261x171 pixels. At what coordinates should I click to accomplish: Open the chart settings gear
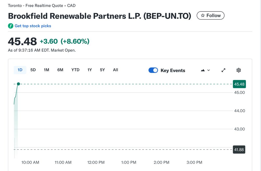pos(239,70)
